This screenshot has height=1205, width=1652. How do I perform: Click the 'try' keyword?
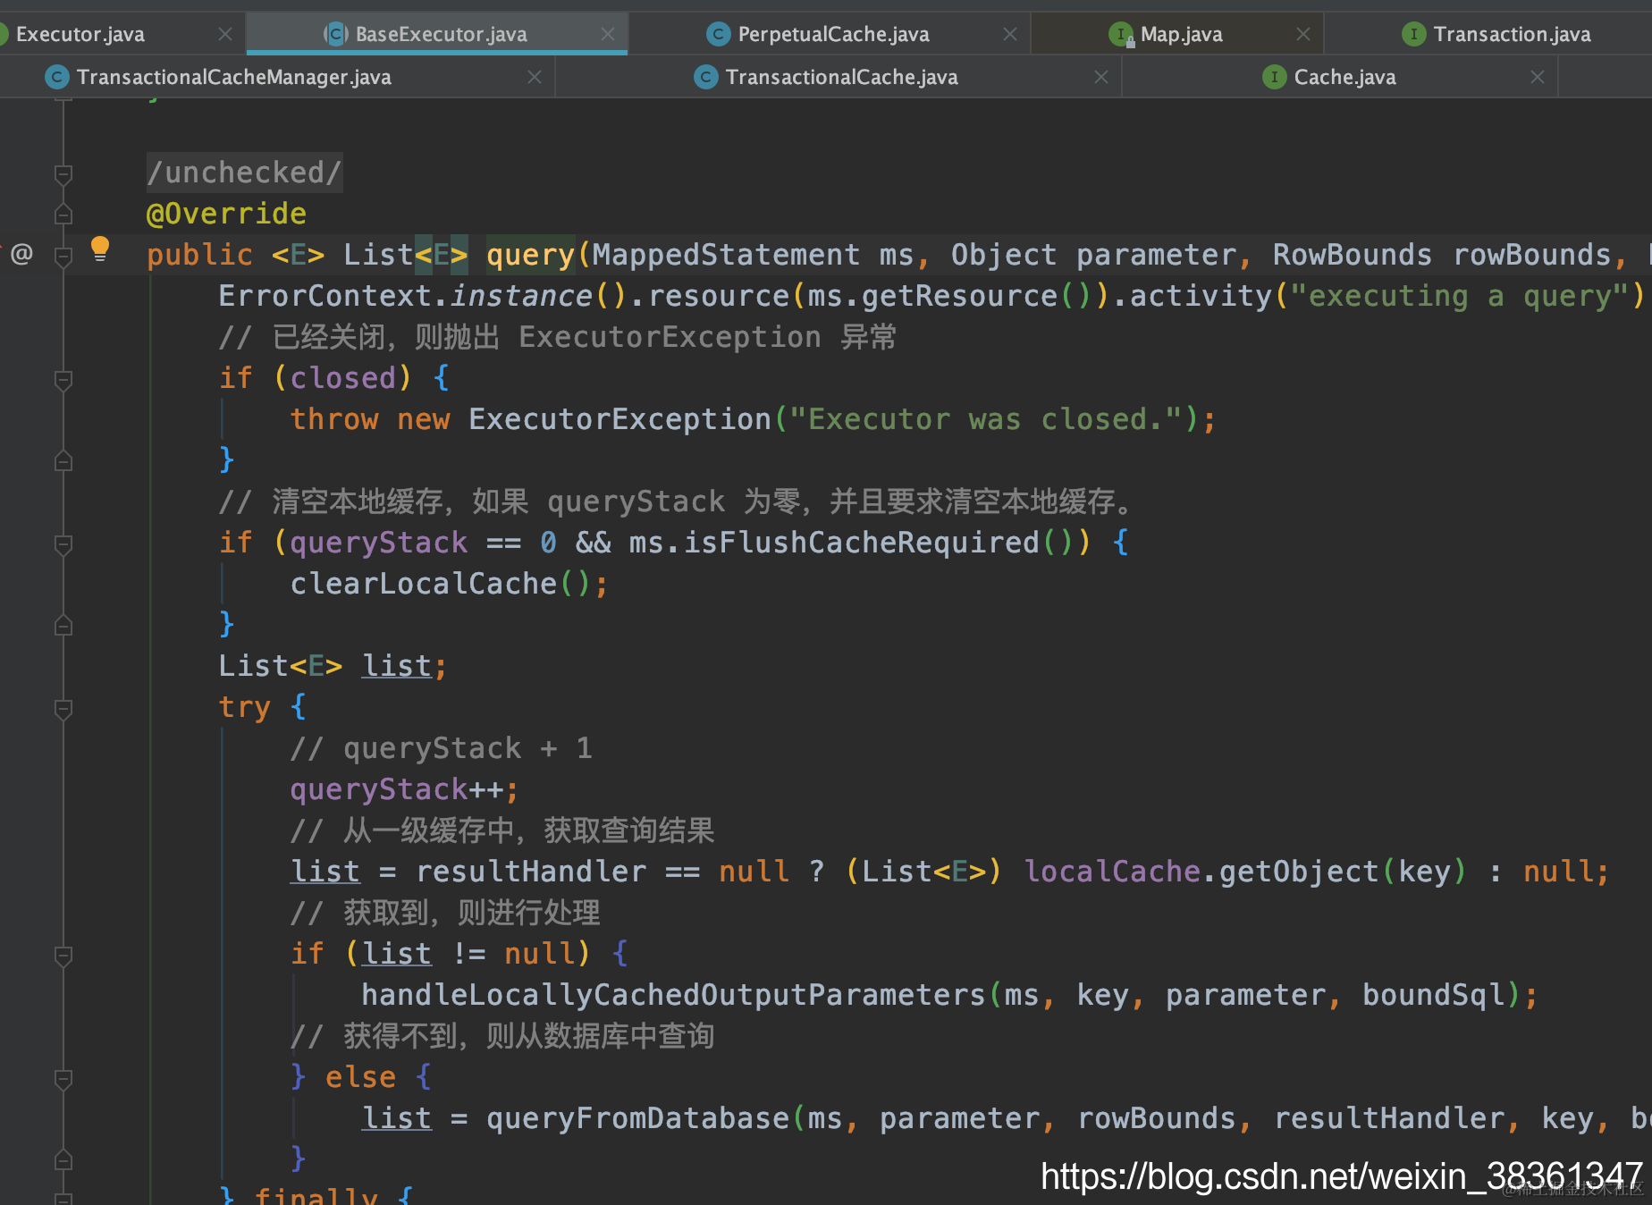(x=245, y=707)
